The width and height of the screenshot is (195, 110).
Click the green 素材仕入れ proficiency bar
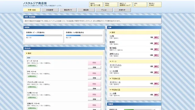click(138, 109)
